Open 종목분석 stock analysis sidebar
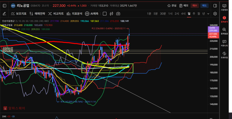This screenshot has width=232, height=119. (224, 19)
